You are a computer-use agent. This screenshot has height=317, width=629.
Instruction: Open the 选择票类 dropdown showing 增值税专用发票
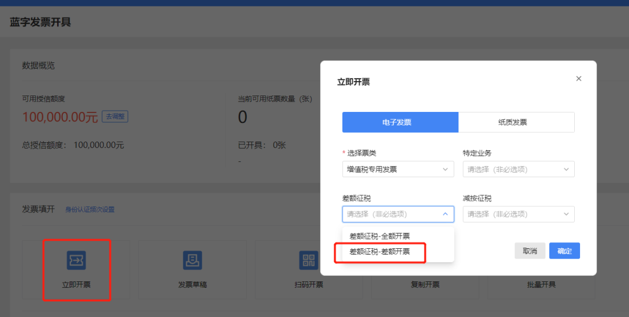tap(398, 170)
